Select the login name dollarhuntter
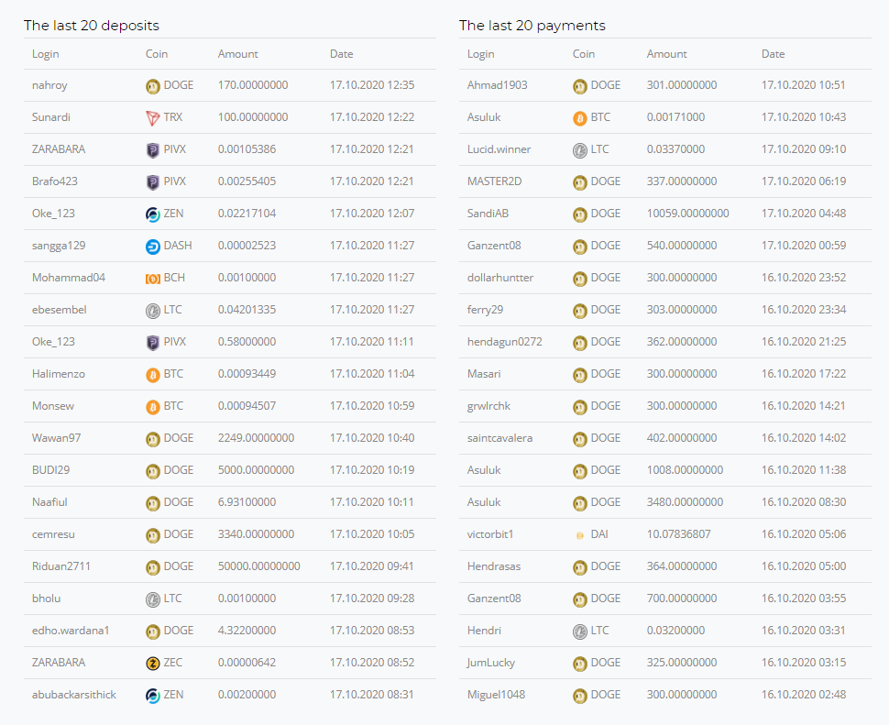889x725 pixels. click(500, 278)
